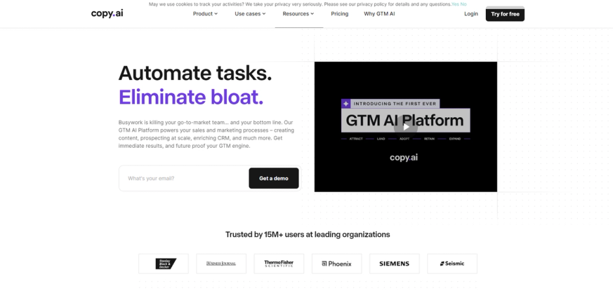
Task: Click the Siemens logo tile
Action: (x=395, y=264)
